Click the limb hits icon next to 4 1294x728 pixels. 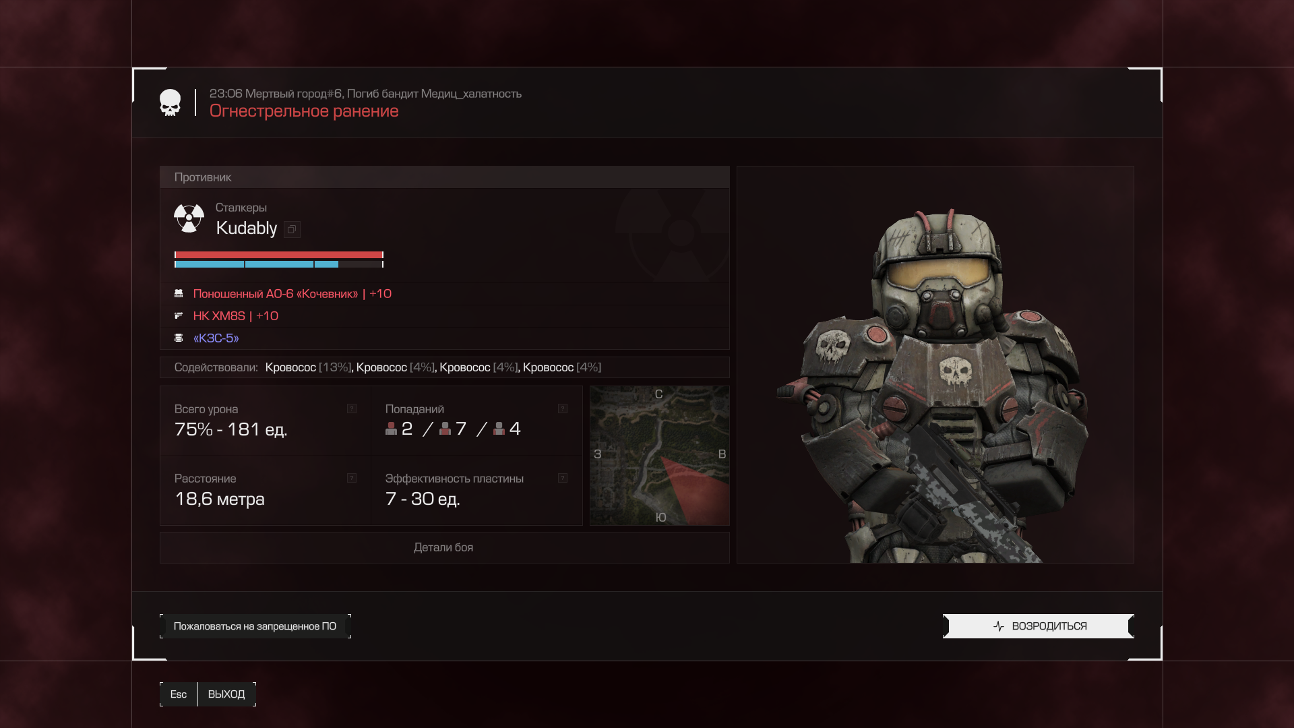(x=499, y=429)
